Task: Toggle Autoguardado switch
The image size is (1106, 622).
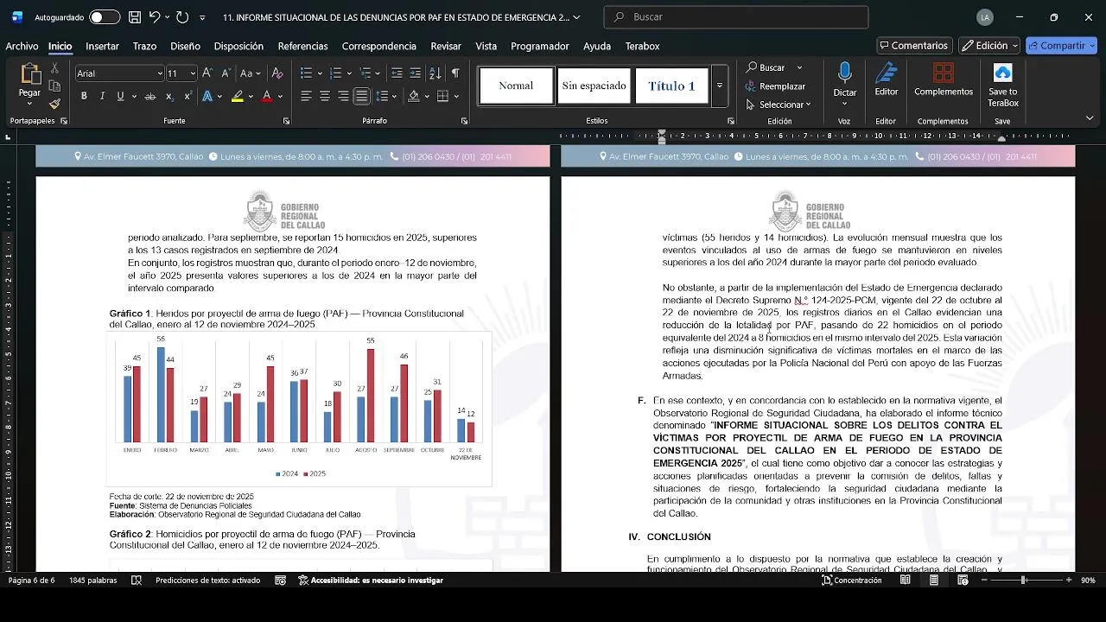Action: (105, 17)
